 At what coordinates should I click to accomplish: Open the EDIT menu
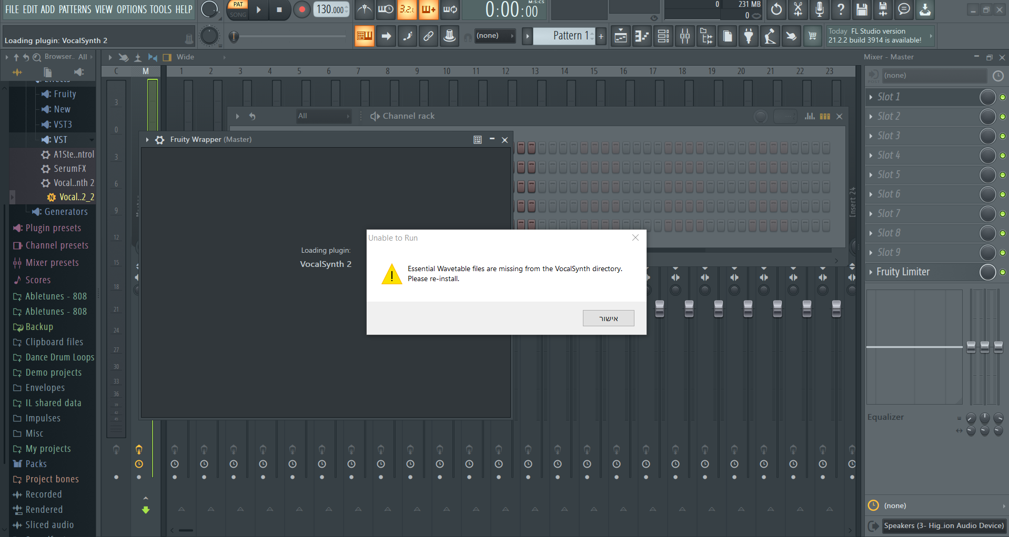tap(29, 9)
